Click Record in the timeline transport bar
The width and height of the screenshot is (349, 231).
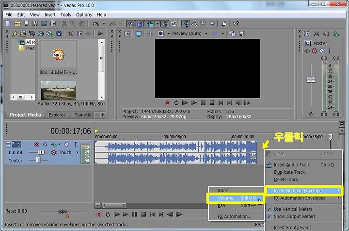(x=99, y=214)
